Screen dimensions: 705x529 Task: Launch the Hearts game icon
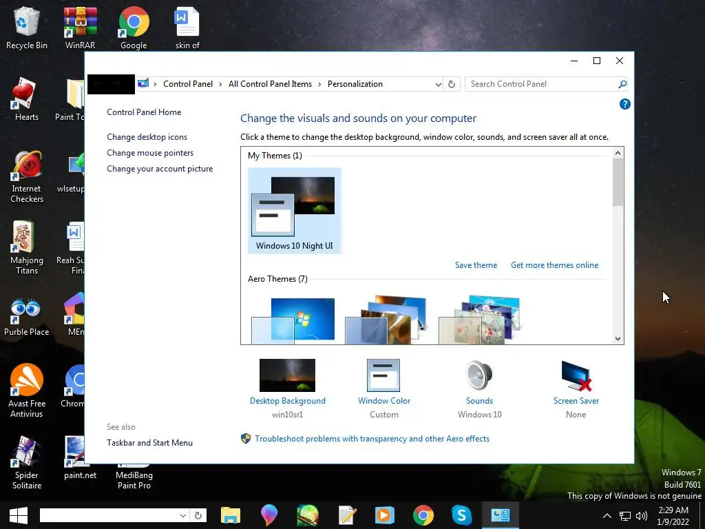click(27, 99)
